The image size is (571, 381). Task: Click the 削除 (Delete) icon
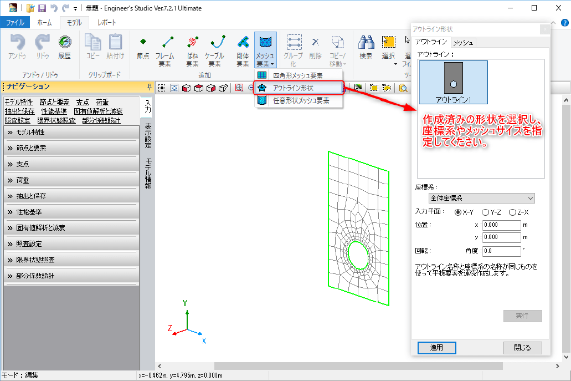tap(315, 46)
